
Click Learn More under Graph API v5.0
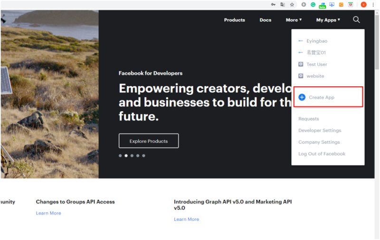coord(186,220)
